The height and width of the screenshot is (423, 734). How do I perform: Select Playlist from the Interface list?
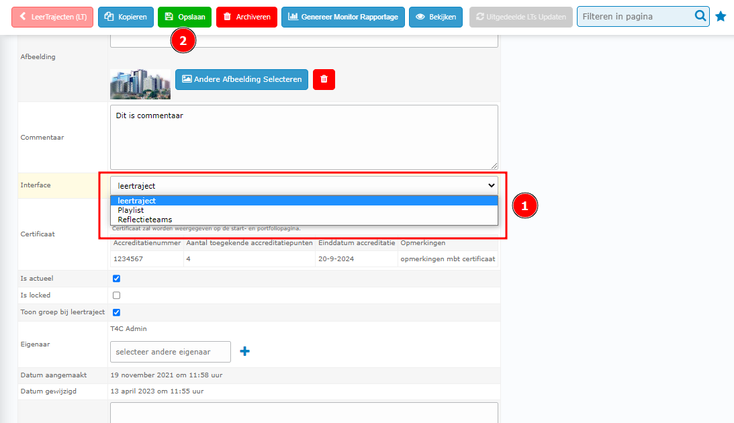coord(131,210)
